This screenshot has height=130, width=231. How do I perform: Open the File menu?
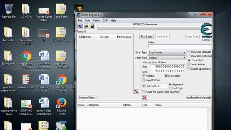click(x=80, y=21)
